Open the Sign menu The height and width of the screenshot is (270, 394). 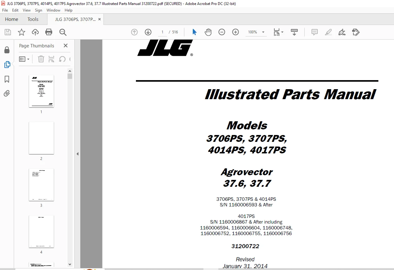(38, 10)
